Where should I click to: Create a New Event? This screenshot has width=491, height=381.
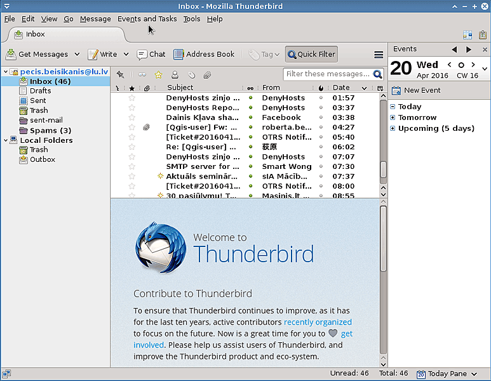point(416,90)
